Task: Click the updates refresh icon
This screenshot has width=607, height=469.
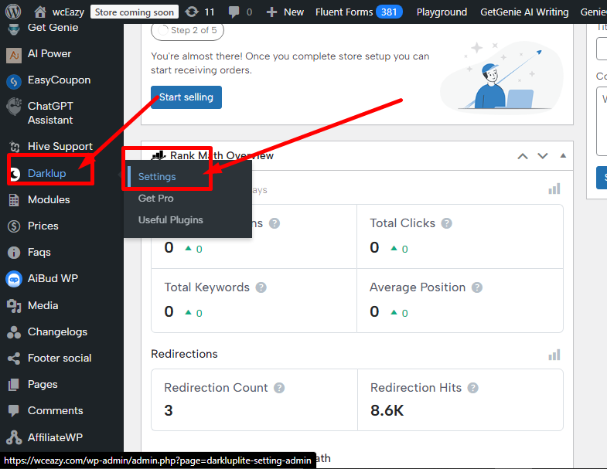Action: click(x=192, y=12)
